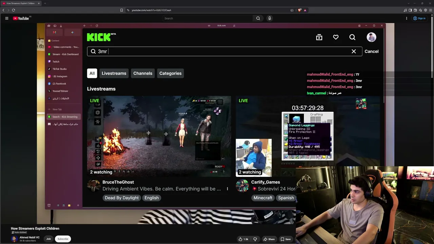Screen dimensions: 434x244
Task: Open Gemini pinned tab in sidebar
Action: tap(72, 33)
